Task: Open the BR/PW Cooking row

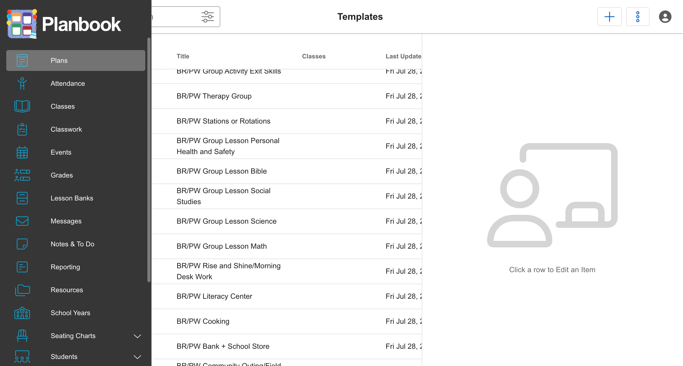Action: pyautogui.click(x=287, y=321)
